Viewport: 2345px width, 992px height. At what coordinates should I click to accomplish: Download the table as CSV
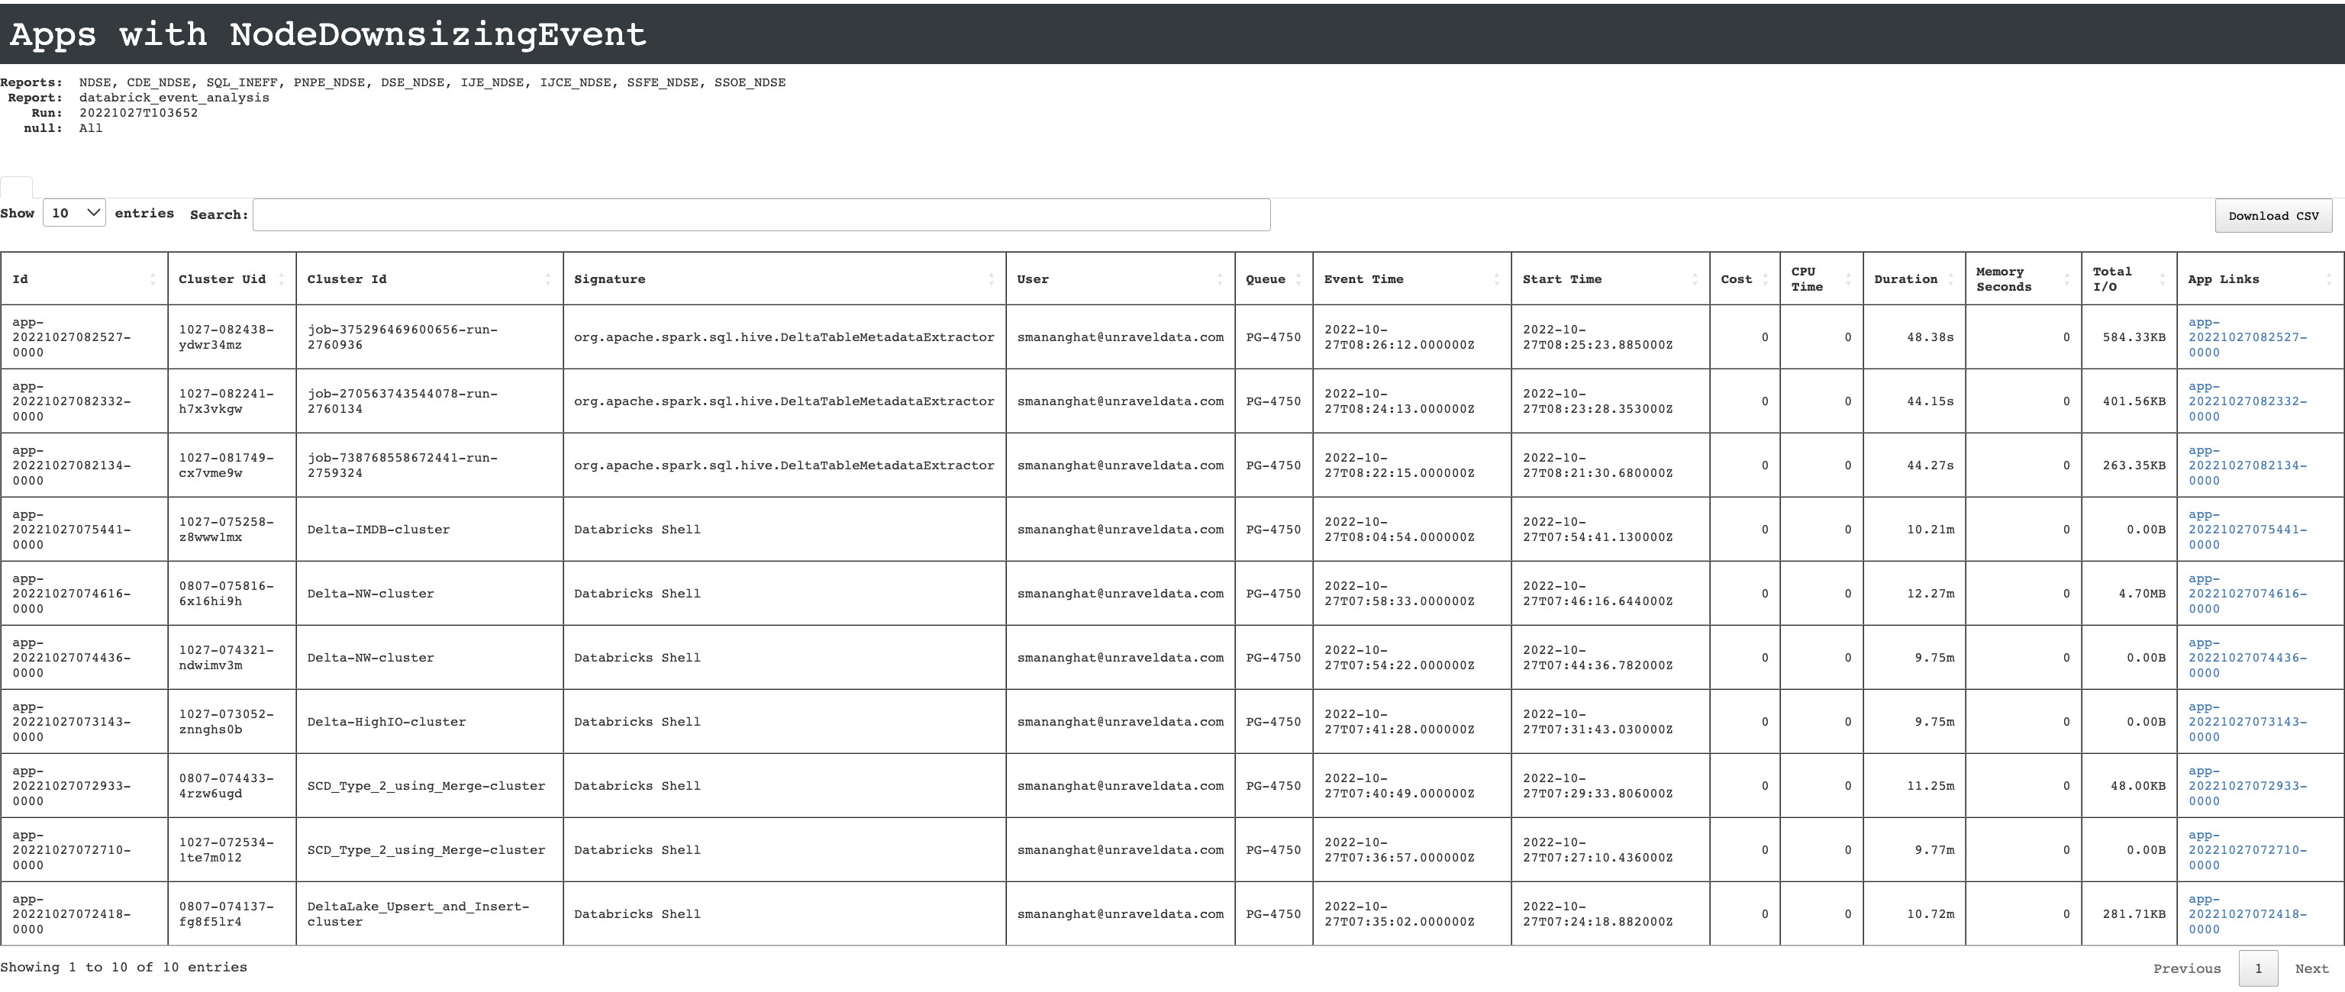2273,216
